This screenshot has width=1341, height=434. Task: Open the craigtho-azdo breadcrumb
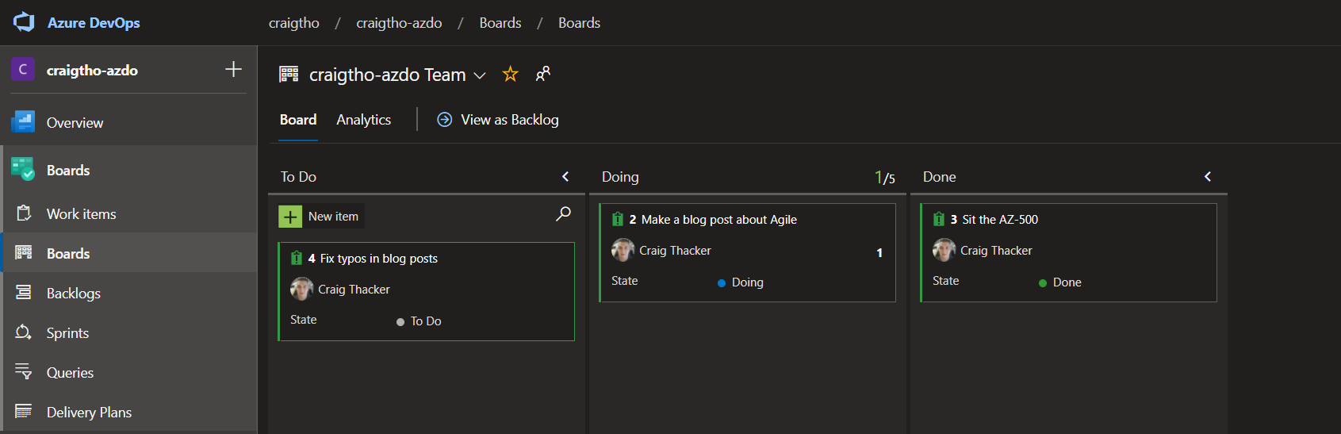399,23
